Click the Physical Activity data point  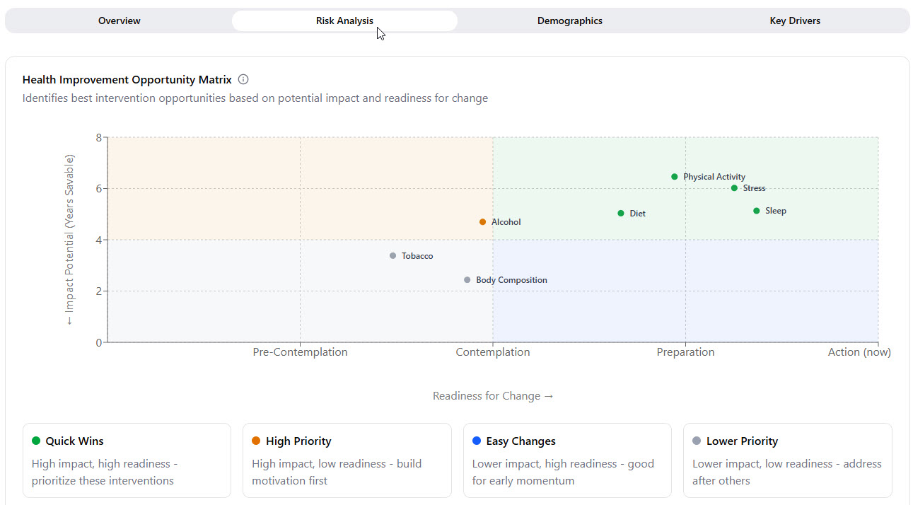point(674,177)
